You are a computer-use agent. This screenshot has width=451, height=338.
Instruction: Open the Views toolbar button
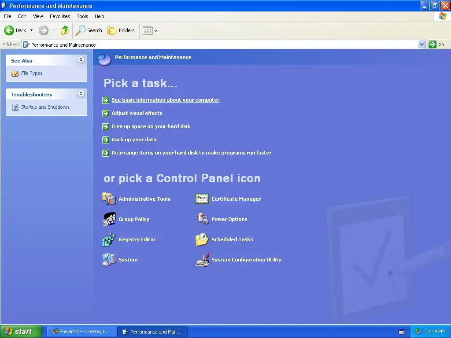coord(150,30)
